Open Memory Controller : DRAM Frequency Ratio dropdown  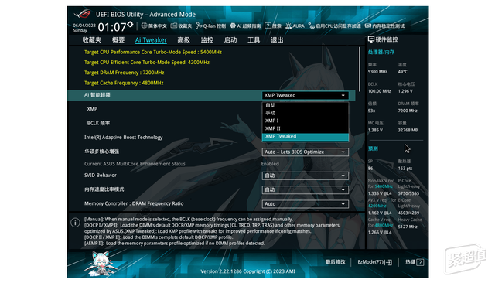pos(306,204)
